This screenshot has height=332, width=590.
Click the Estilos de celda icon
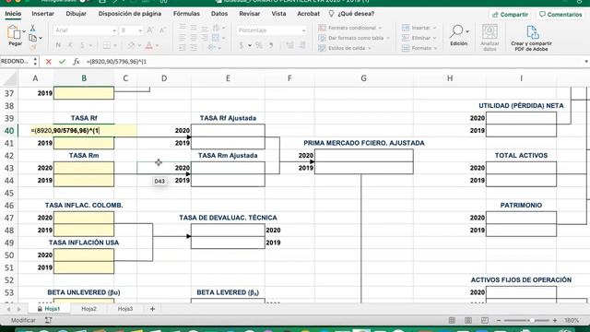[322, 48]
